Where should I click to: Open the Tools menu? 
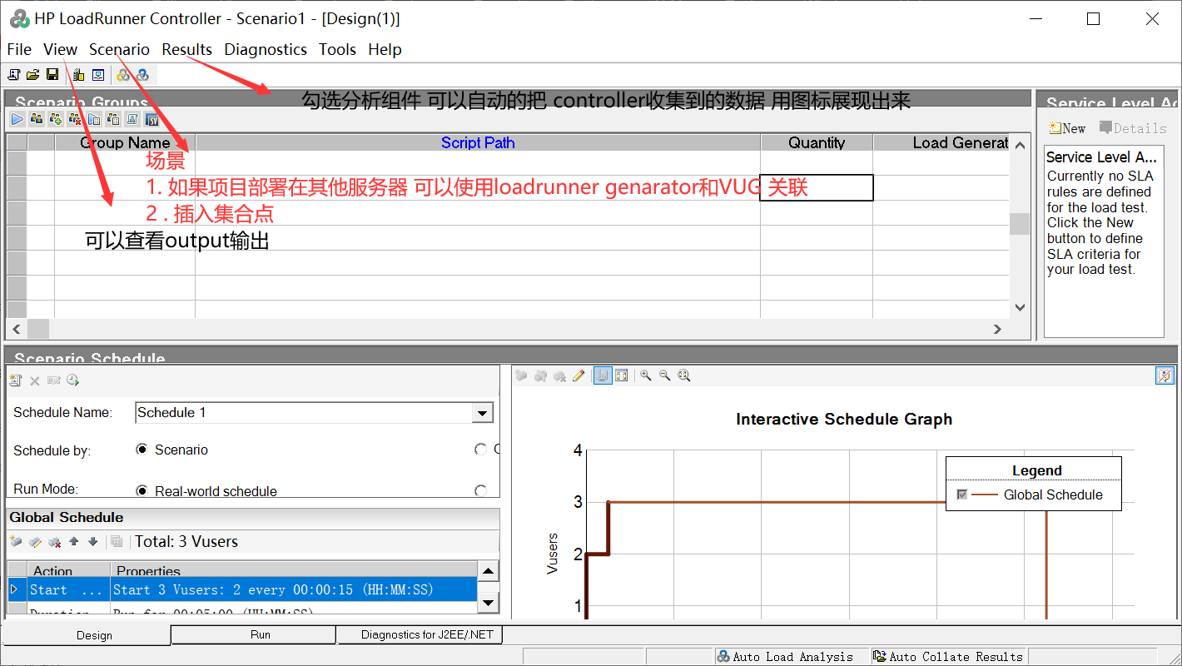point(338,50)
